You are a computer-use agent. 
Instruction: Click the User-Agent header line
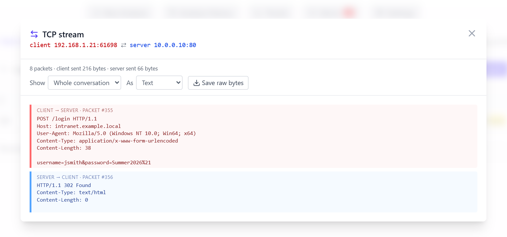click(x=116, y=133)
